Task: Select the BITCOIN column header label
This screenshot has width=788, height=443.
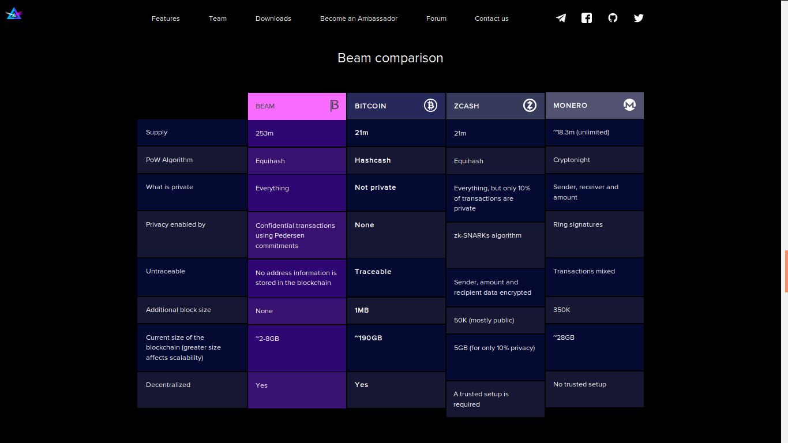Action: (x=370, y=106)
